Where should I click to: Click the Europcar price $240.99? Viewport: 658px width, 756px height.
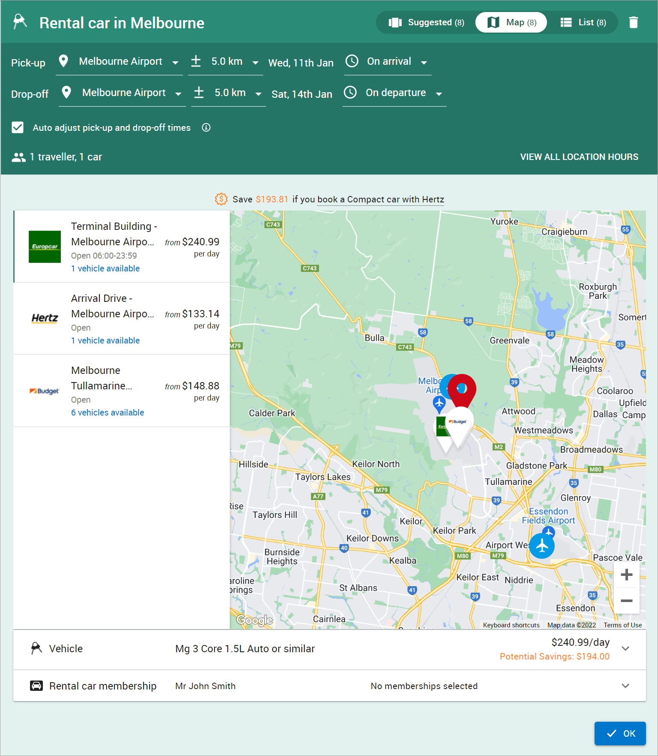pyautogui.click(x=201, y=242)
